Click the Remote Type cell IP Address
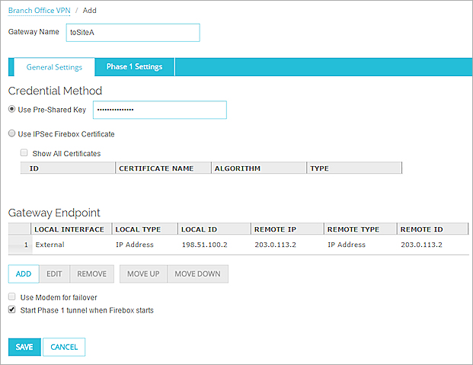 tap(347, 245)
